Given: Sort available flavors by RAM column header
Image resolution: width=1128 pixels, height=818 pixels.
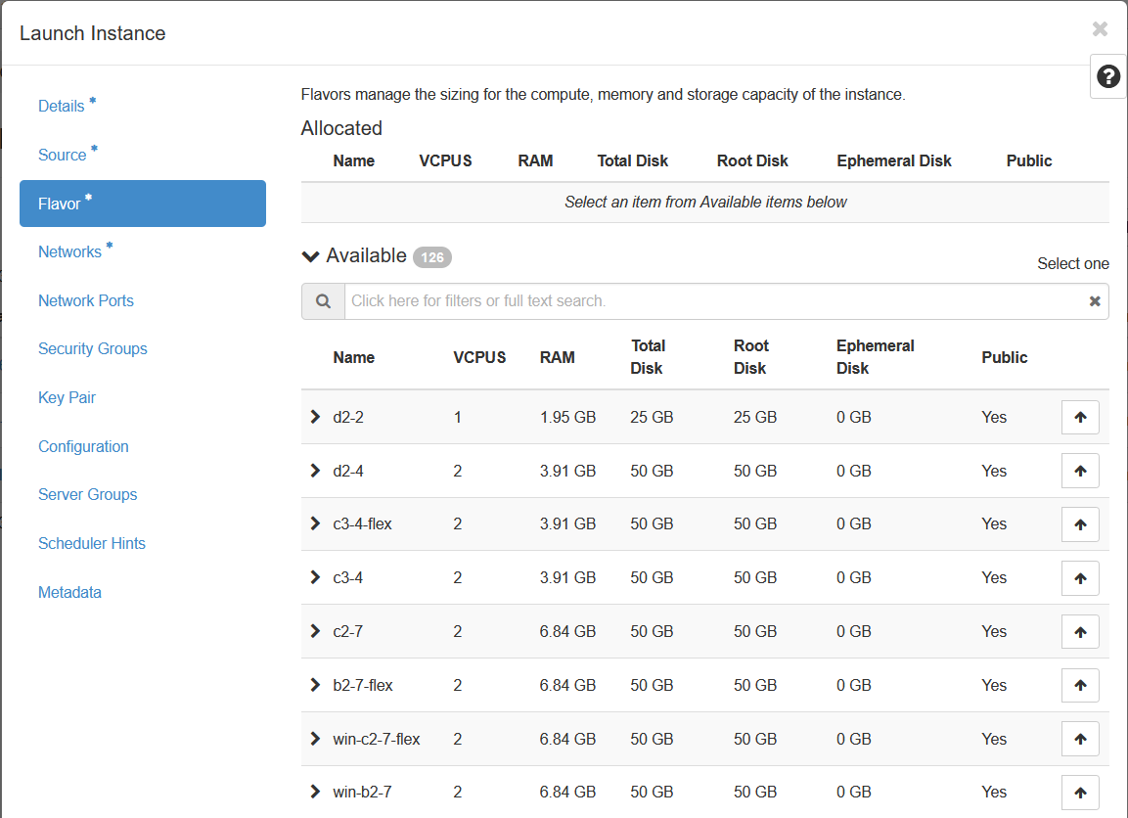Looking at the screenshot, I should pyautogui.click(x=557, y=357).
